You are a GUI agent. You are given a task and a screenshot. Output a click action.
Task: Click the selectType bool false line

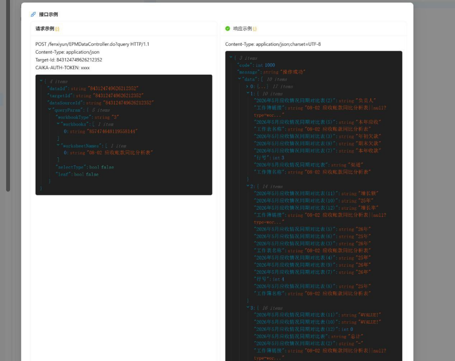(x=85, y=167)
